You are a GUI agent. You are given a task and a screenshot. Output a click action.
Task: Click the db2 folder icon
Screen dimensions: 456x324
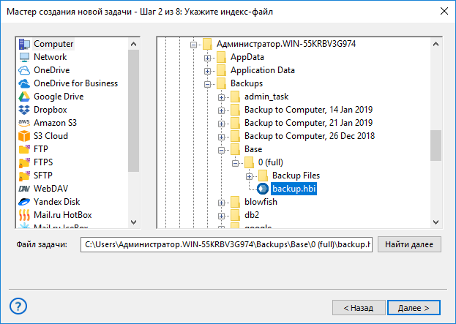235,215
